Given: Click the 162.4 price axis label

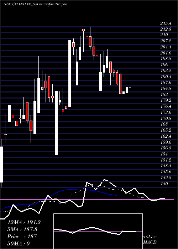Looking at the screenshot, I should [166, 136].
